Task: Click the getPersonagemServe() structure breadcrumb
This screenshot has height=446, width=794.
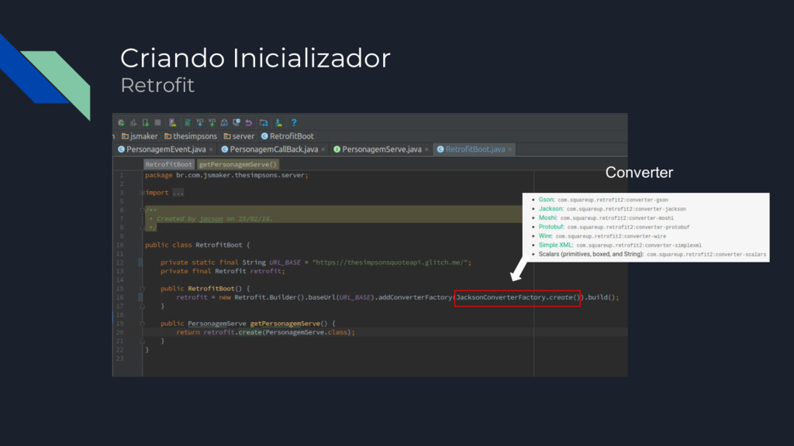Action: tap(237, 164)
